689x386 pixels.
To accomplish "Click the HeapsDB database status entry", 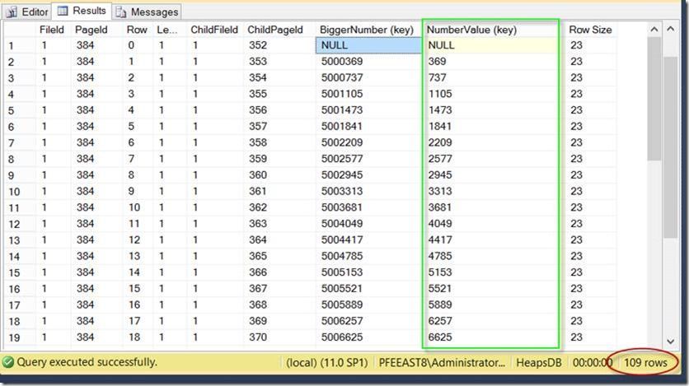I will 539,363.
